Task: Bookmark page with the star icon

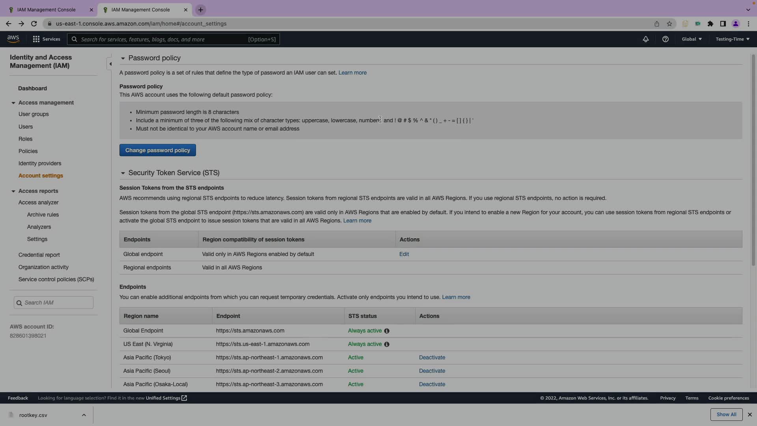Action: click(x=669, y=24)
